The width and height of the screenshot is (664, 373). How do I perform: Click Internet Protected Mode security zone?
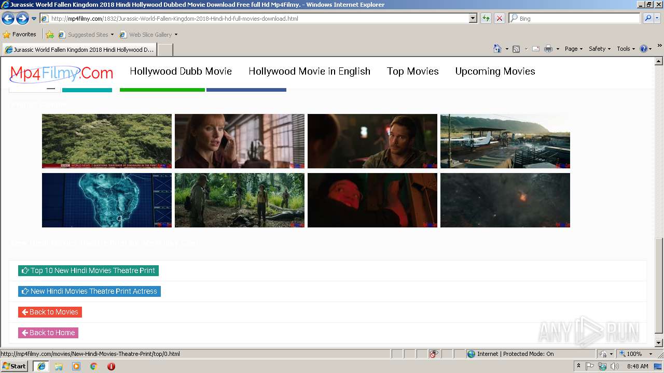point(510,354)
